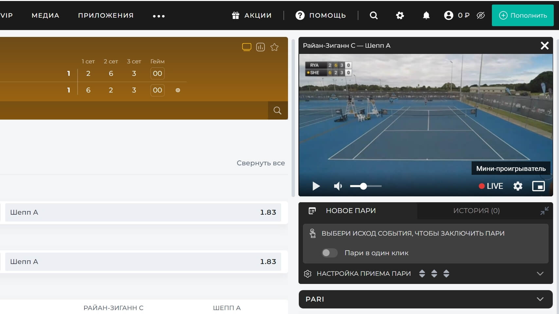Click the search magnifier in top bar
Screen dimensions: 559x314
(374, 15)
